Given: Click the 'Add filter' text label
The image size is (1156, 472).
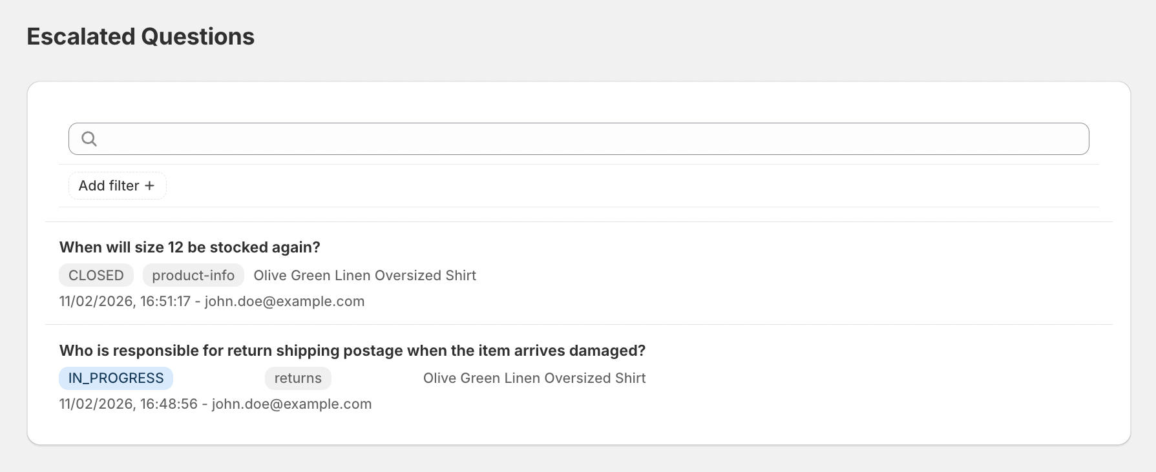Looking at the screenshot, I should [109, 186].
